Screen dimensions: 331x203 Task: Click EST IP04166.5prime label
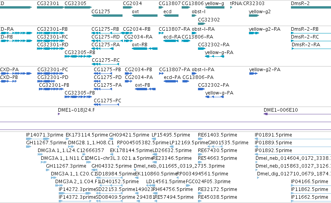click(x=310, y=182)
